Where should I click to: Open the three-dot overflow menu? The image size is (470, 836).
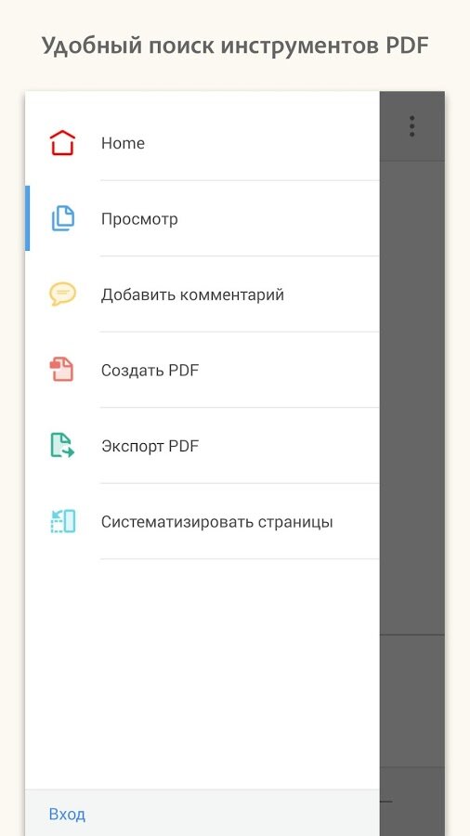(411, 126)
